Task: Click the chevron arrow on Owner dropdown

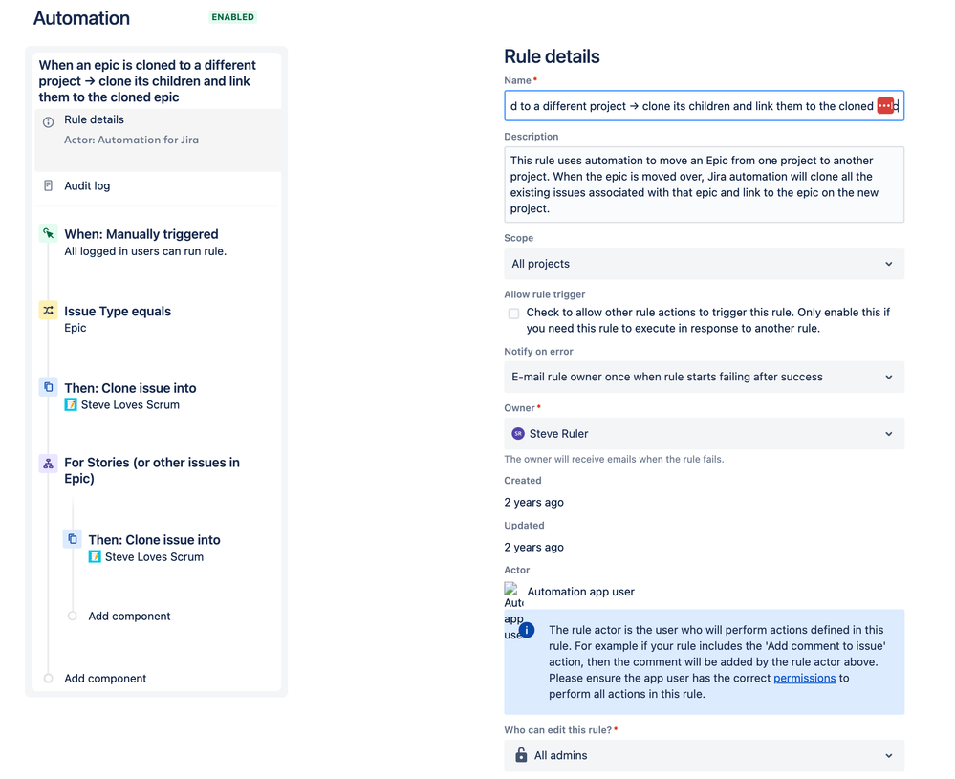Action: pos(889,434)
